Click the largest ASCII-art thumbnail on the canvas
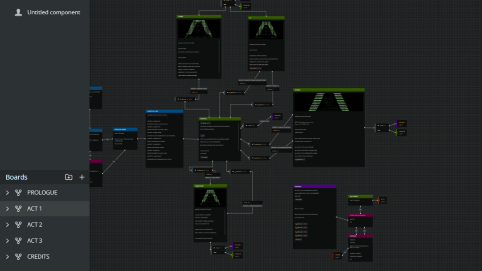The width and height of the screenshot is (482, 271). tap(329, 102)
